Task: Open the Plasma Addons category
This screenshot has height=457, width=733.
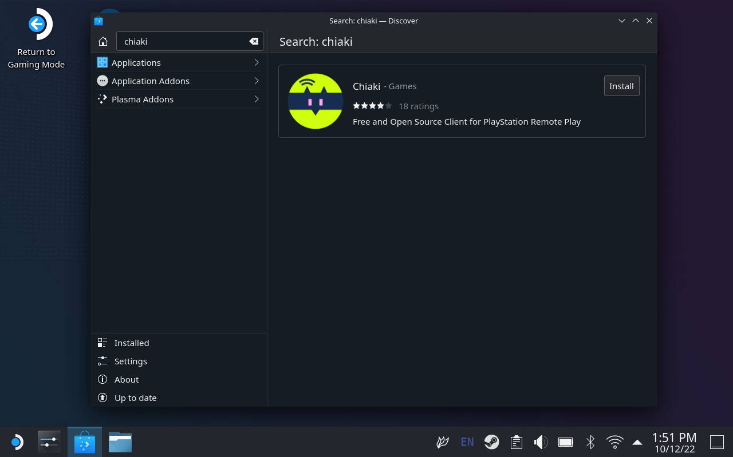Action: pyautogui.click(x=179, y=99)
